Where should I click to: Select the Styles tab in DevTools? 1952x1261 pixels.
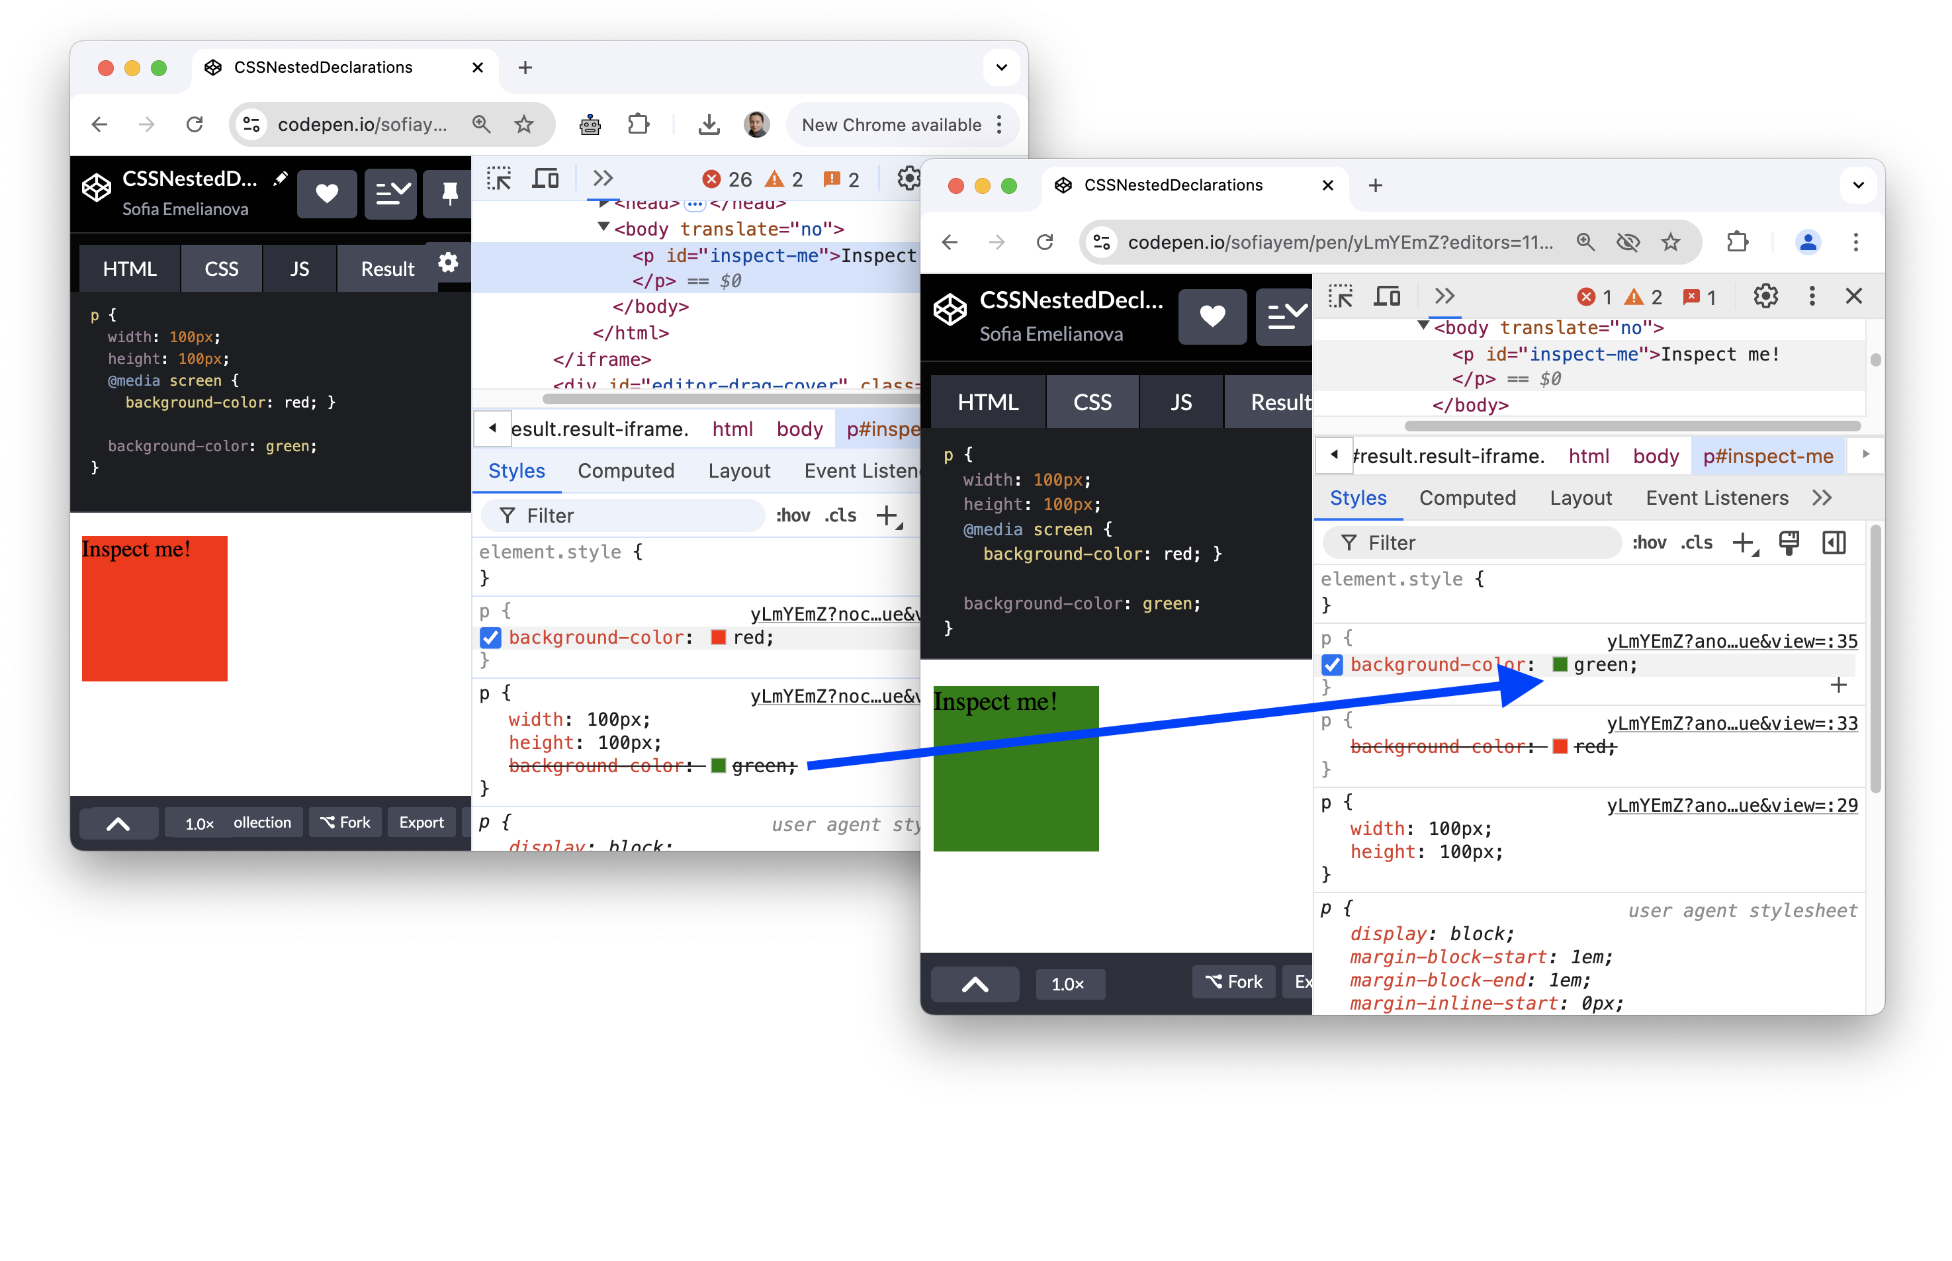1358,497
